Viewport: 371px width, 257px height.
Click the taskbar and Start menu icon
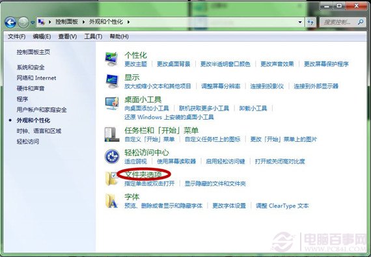click(112, 134)
